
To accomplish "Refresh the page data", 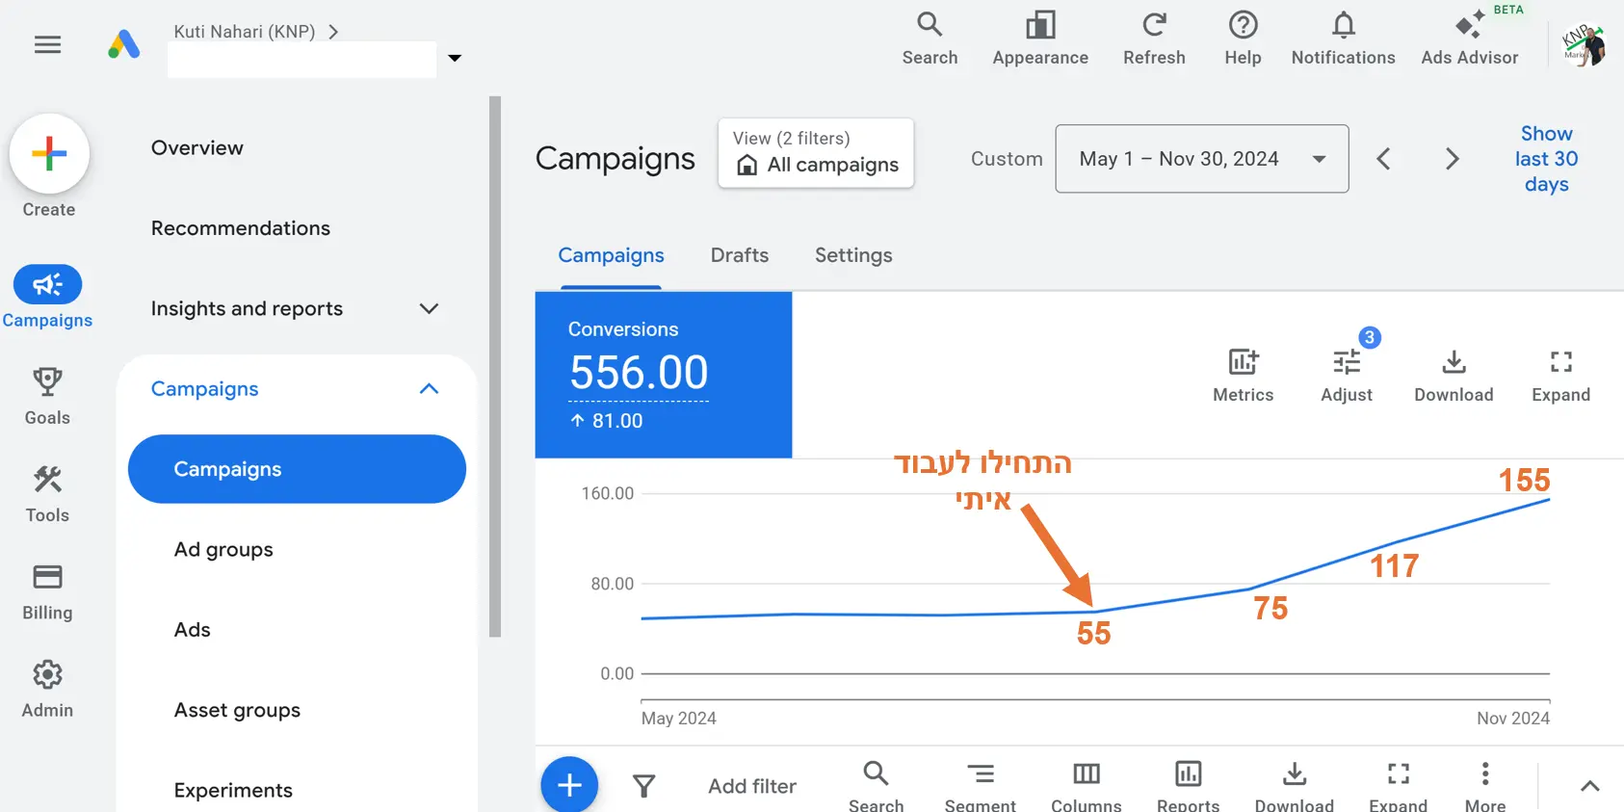I will click(1154, 39).
